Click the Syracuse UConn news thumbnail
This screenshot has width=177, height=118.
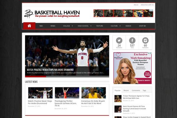(x=67, y=93)
